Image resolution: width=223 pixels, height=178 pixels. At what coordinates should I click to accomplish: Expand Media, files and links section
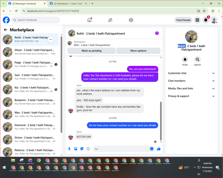click(x=191, y=89)
